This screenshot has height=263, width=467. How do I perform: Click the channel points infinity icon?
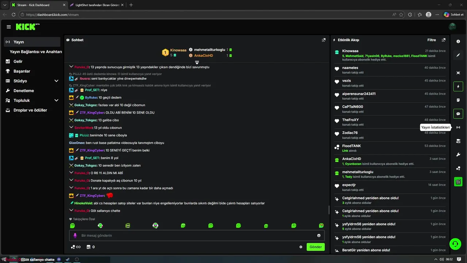tap(76, 247)
